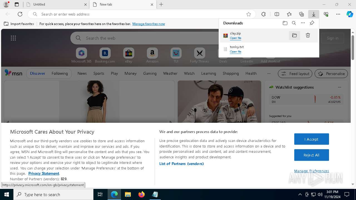The width and height of the screenshot is (356, 200).
Task: Open Task View on taskbar
Action: [x=100, y=194]
